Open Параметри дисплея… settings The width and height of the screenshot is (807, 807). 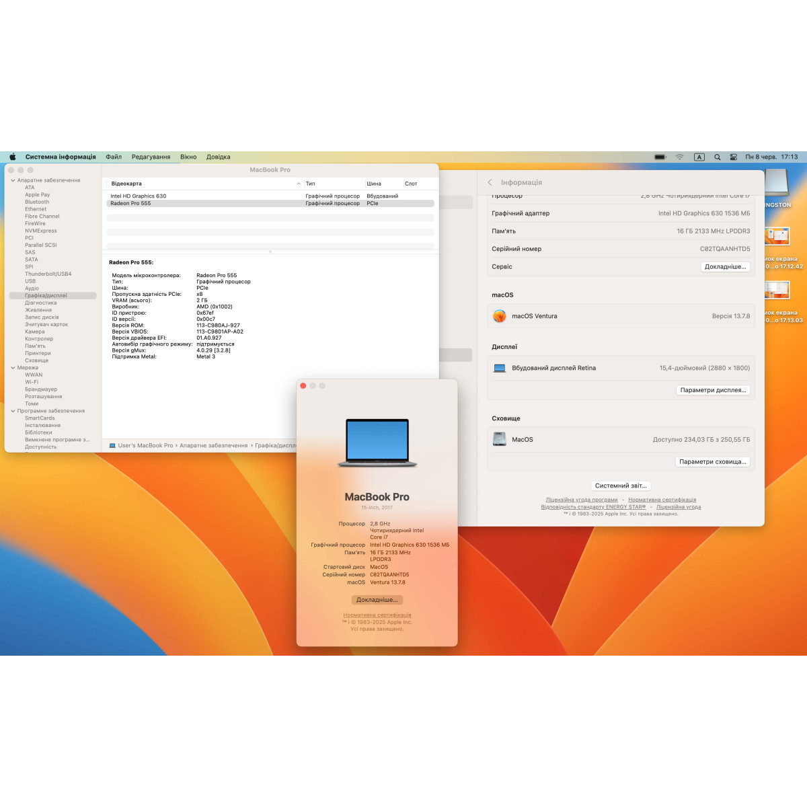(x=713, y=390)
